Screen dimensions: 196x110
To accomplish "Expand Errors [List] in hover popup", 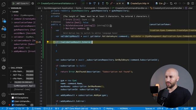I will [x=64, y=20].
